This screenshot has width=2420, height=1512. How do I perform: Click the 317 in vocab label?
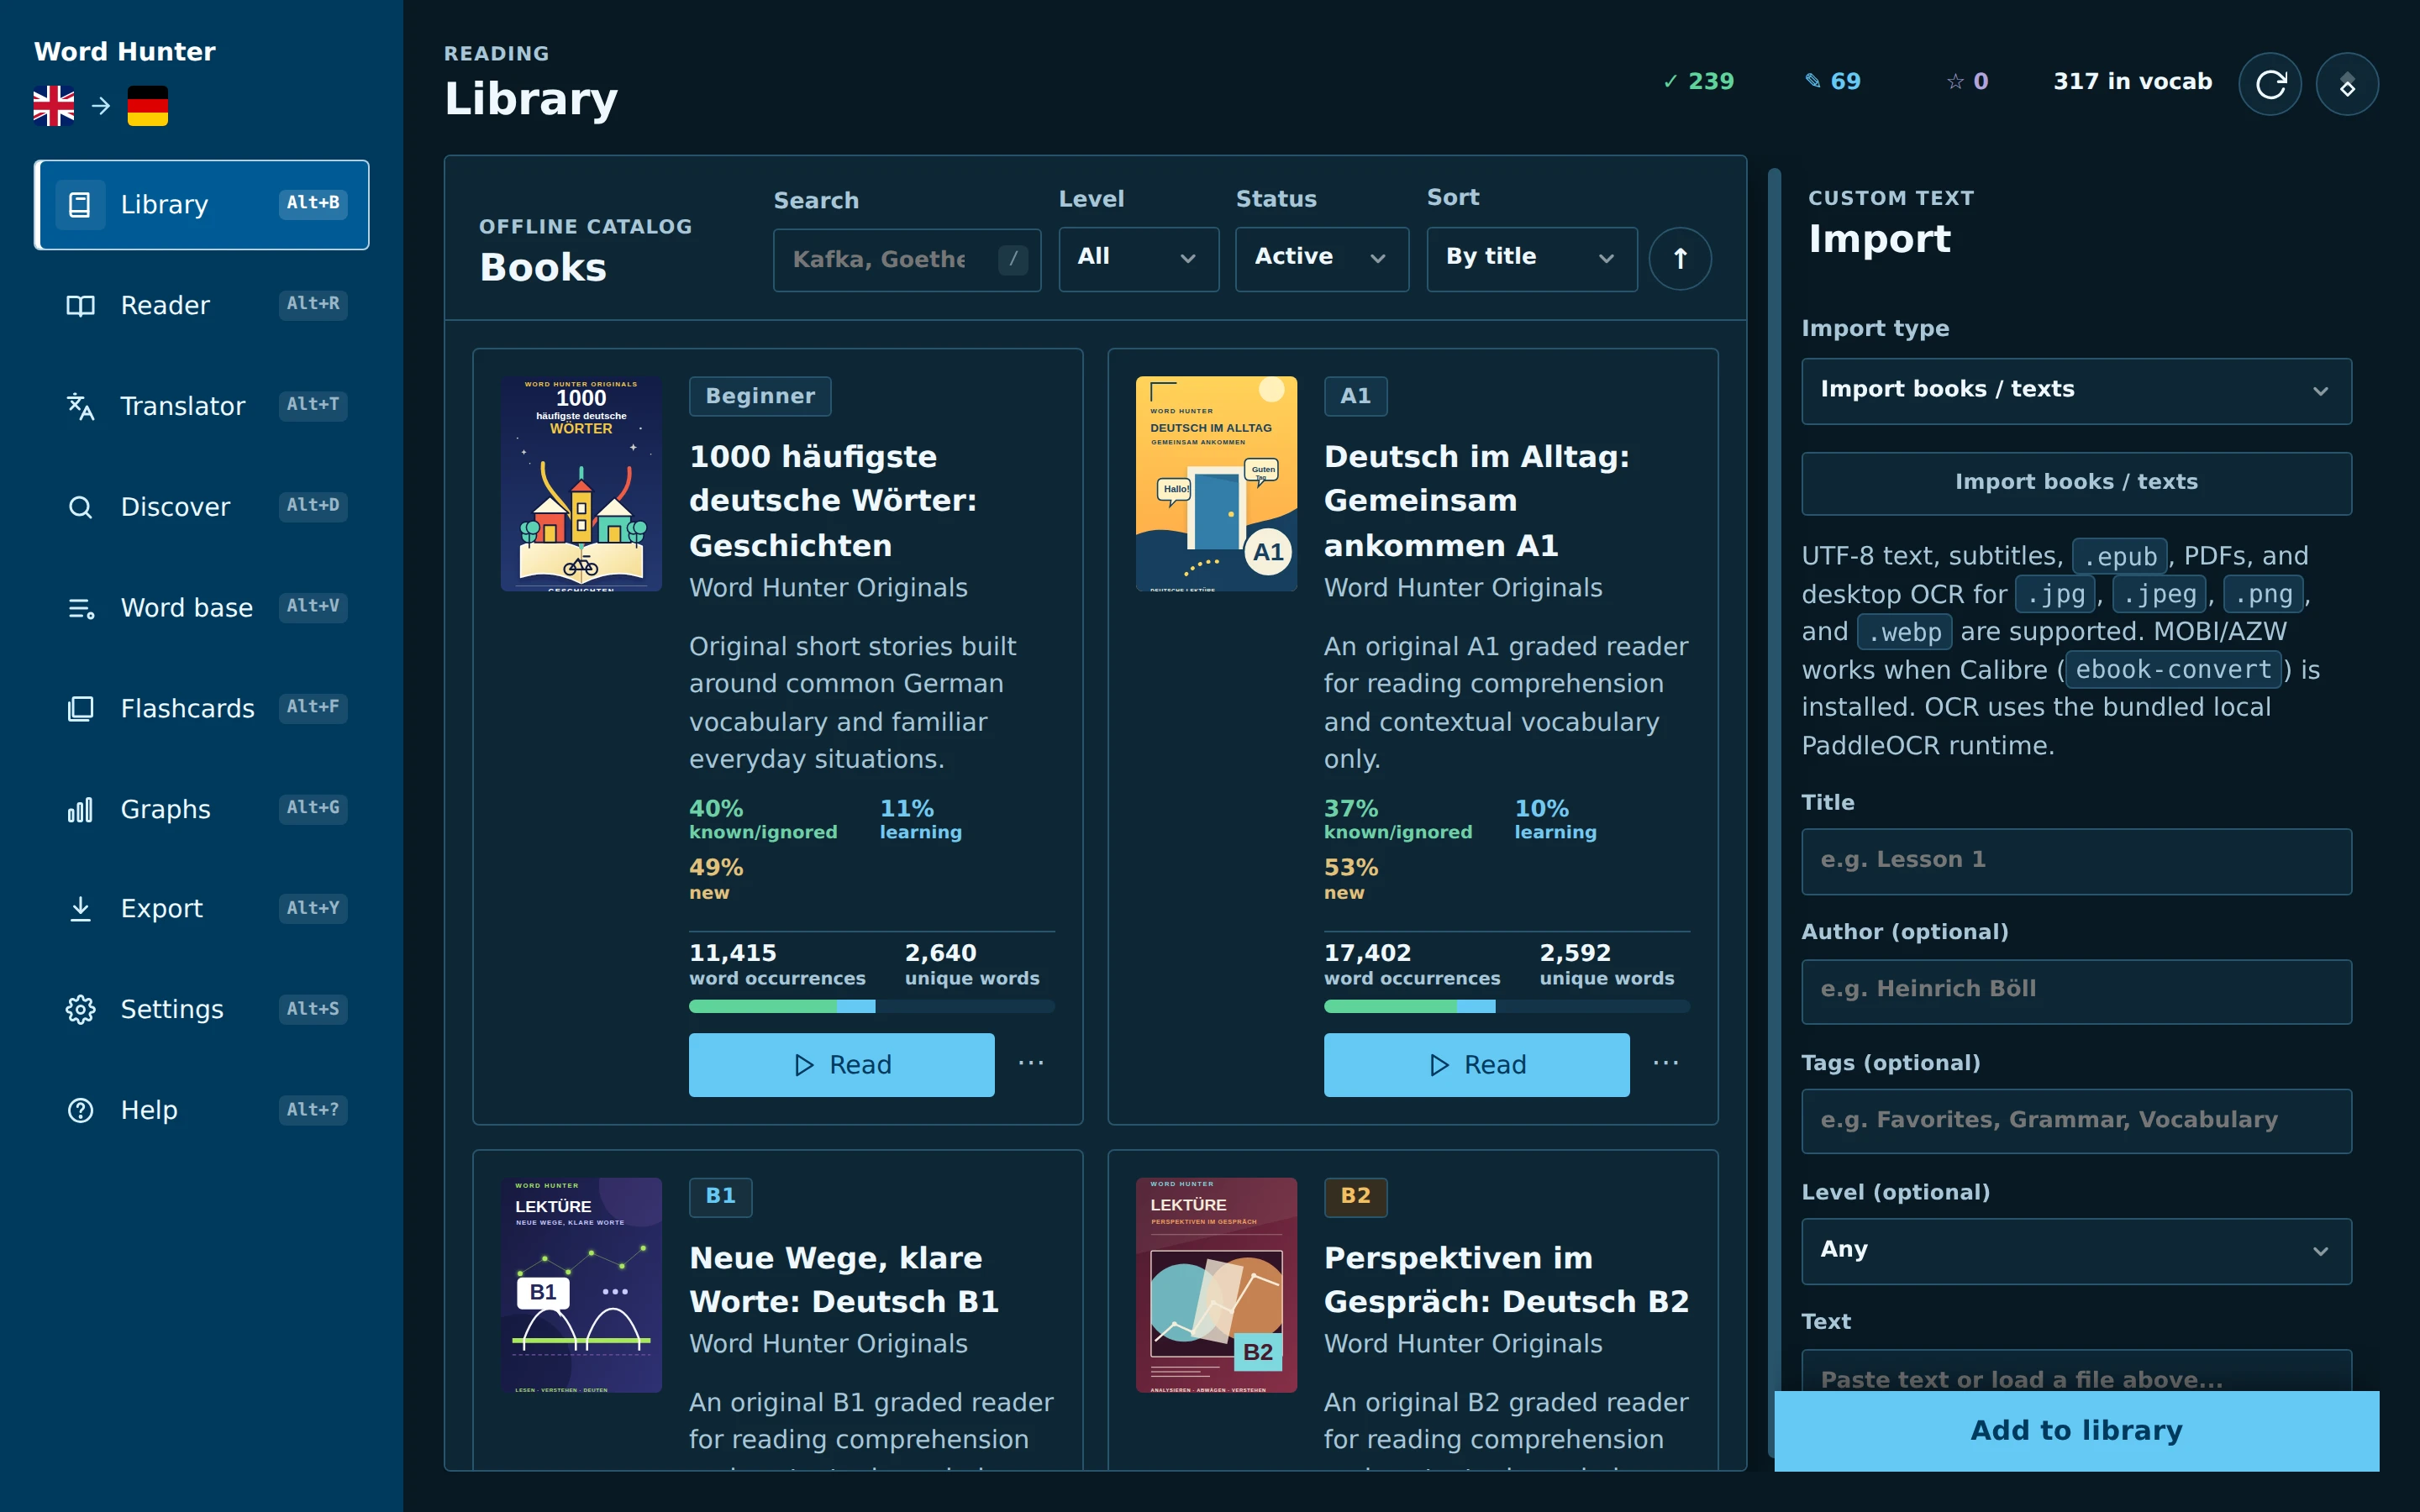pyautogui.click(x=2132, y=81)
